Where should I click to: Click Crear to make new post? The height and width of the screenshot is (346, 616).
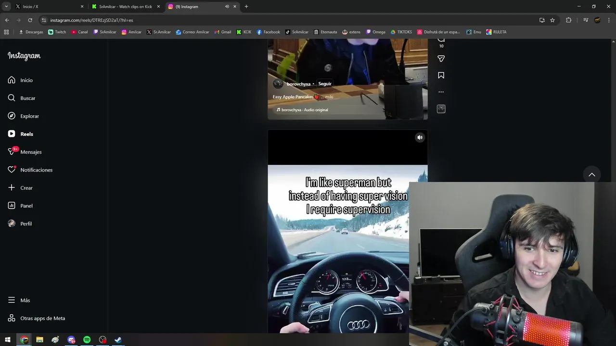[x=20, y=188]
